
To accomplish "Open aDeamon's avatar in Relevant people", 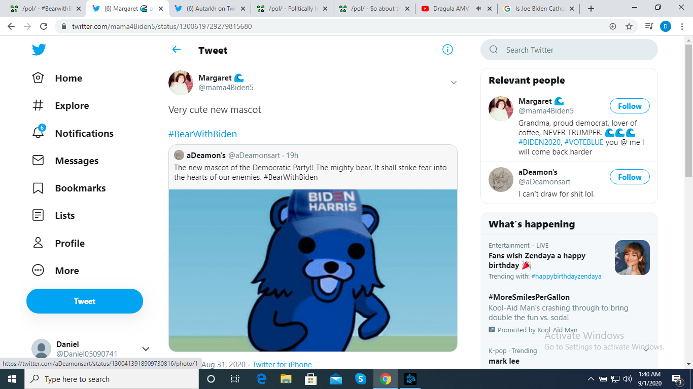I will click(501, 179).
